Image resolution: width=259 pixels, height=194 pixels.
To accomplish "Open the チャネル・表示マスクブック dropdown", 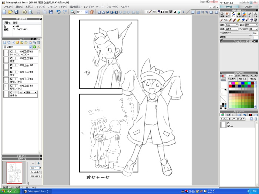I will 232,119.
